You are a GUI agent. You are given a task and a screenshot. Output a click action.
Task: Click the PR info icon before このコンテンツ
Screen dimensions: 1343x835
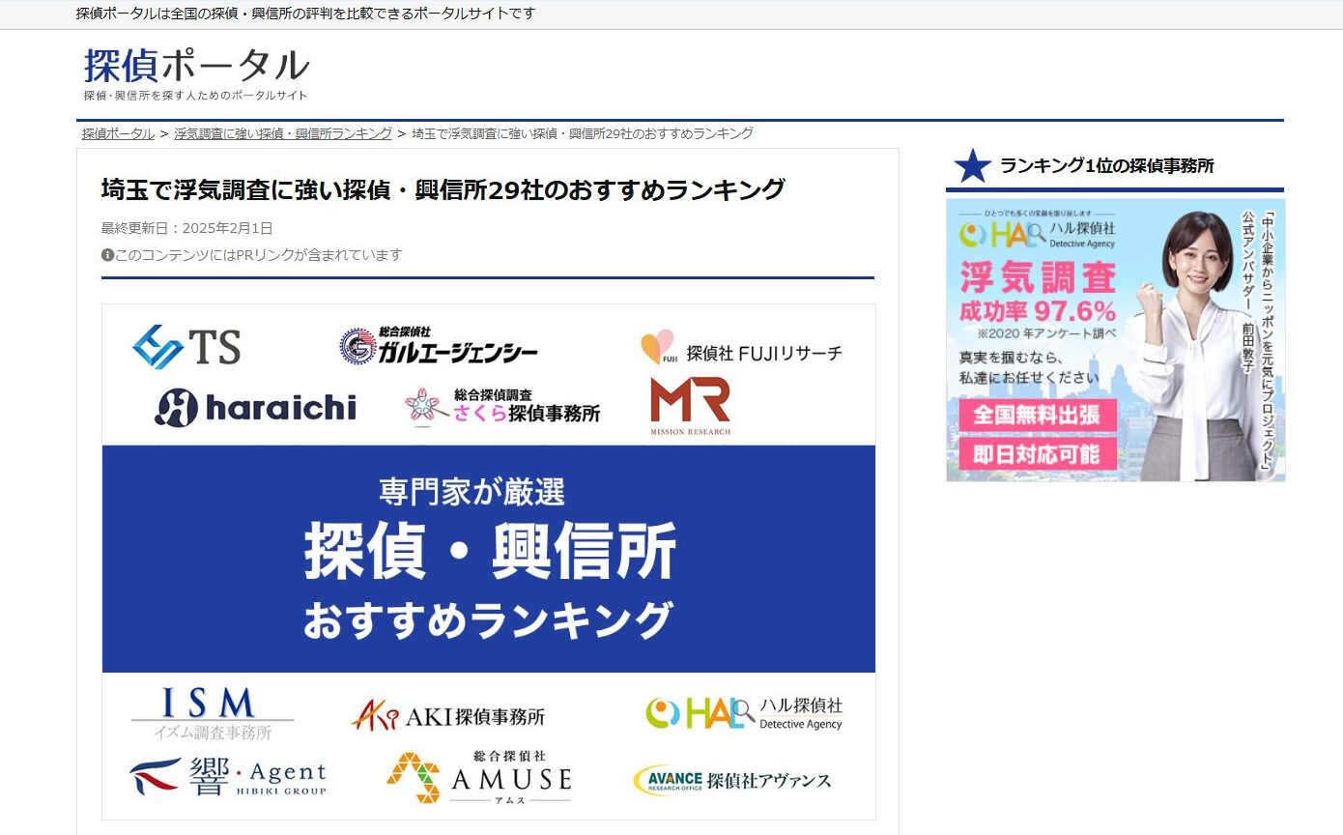tap(107, 255)
